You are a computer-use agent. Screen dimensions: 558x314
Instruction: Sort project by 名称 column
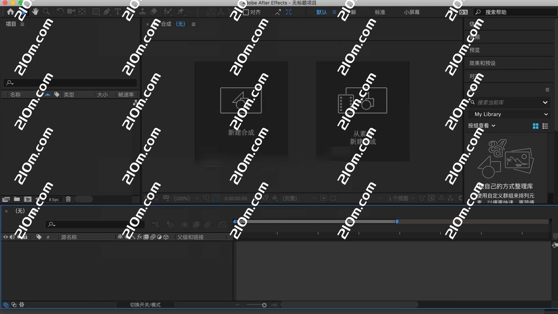point(15,95)
